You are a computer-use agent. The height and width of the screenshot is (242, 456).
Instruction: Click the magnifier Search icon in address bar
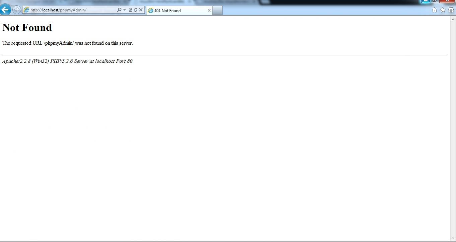coord(119,10)
